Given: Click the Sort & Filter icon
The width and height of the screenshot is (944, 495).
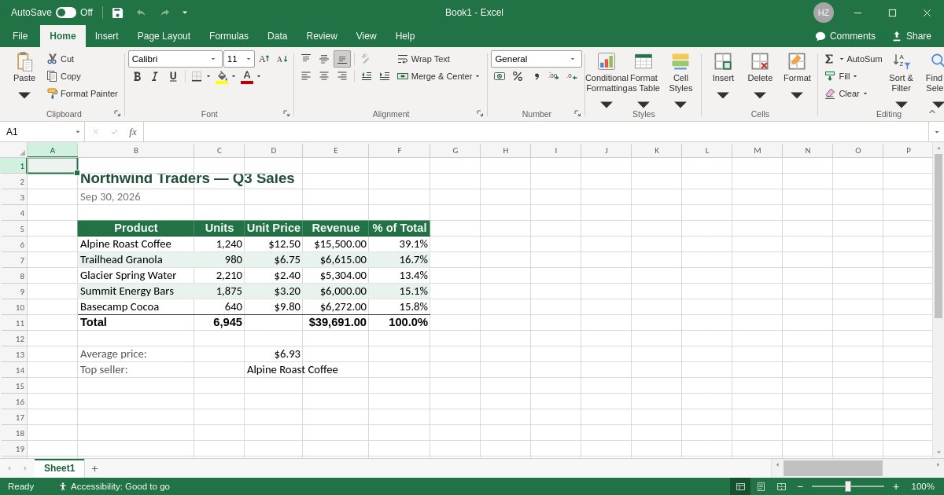Looking at the screenshot, I should (902, 61).
